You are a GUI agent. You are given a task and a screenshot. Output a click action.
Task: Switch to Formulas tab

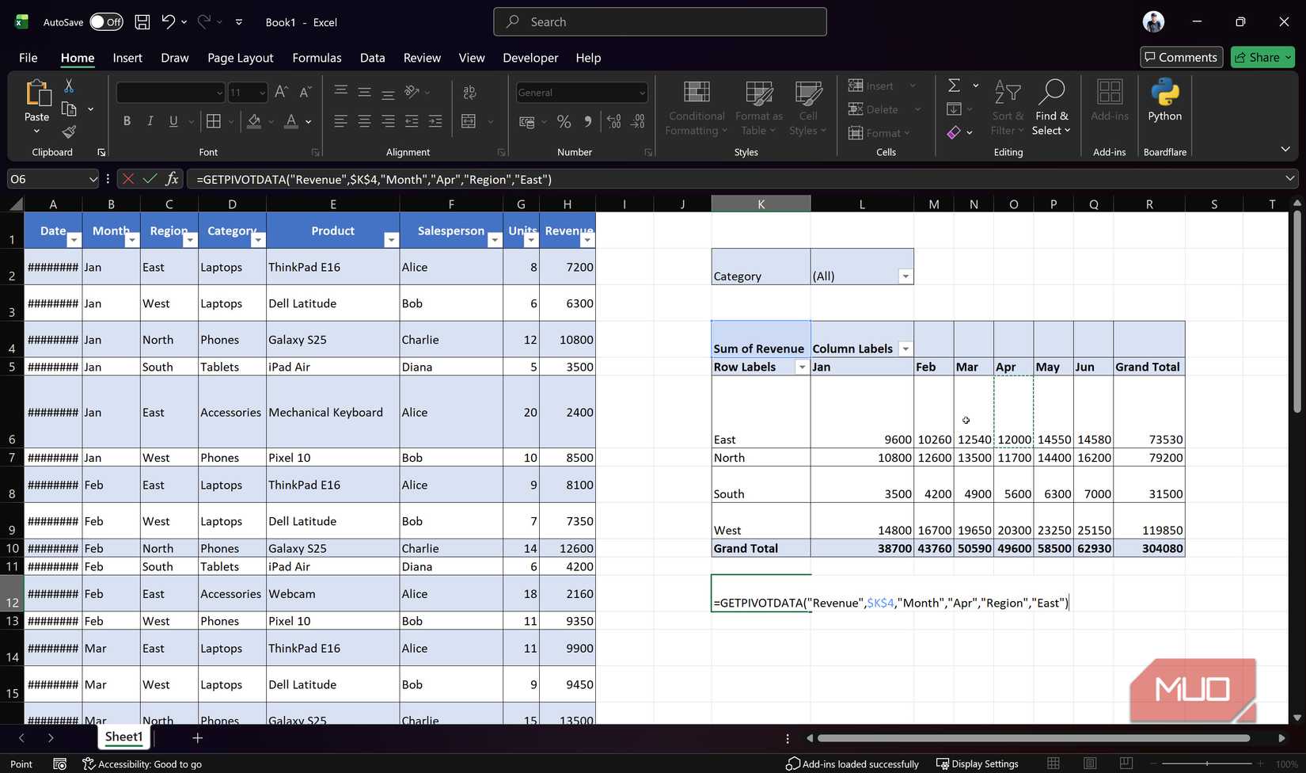[x=317, y=58]
